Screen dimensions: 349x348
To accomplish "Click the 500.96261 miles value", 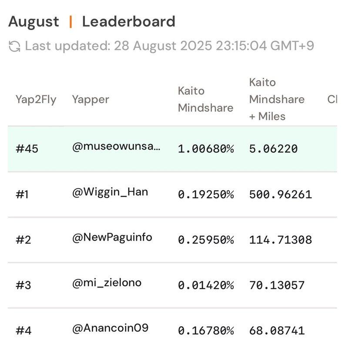I will [280, 195].
